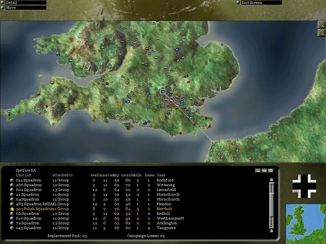Select 64 Squadron radio button
This screenshot has width=326, height=244.
coord(12,200)
